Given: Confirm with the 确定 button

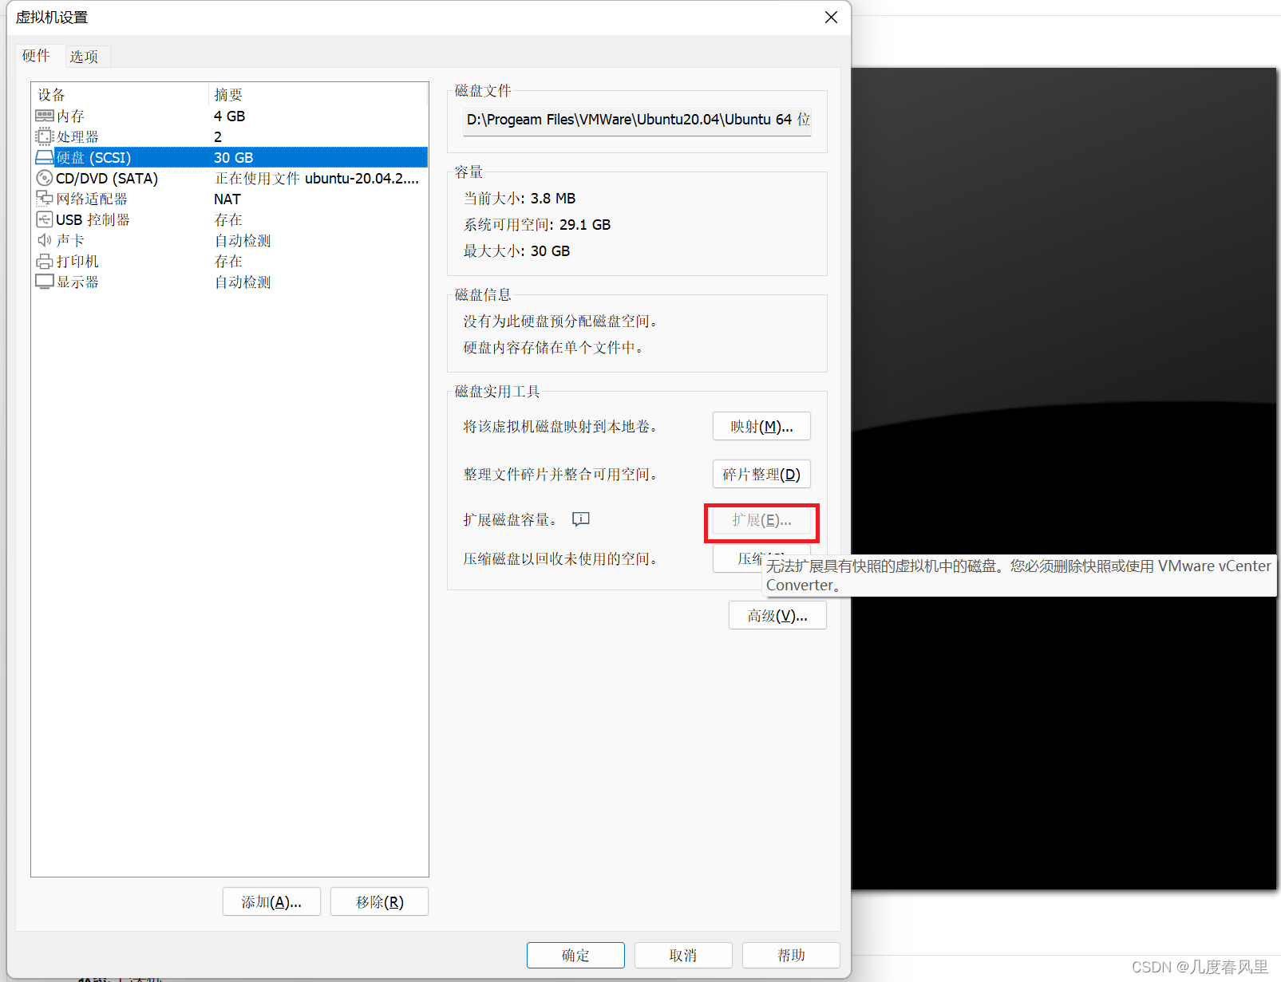Looking at the screenshot, I should pyautogui.click(x=575, y=956).
